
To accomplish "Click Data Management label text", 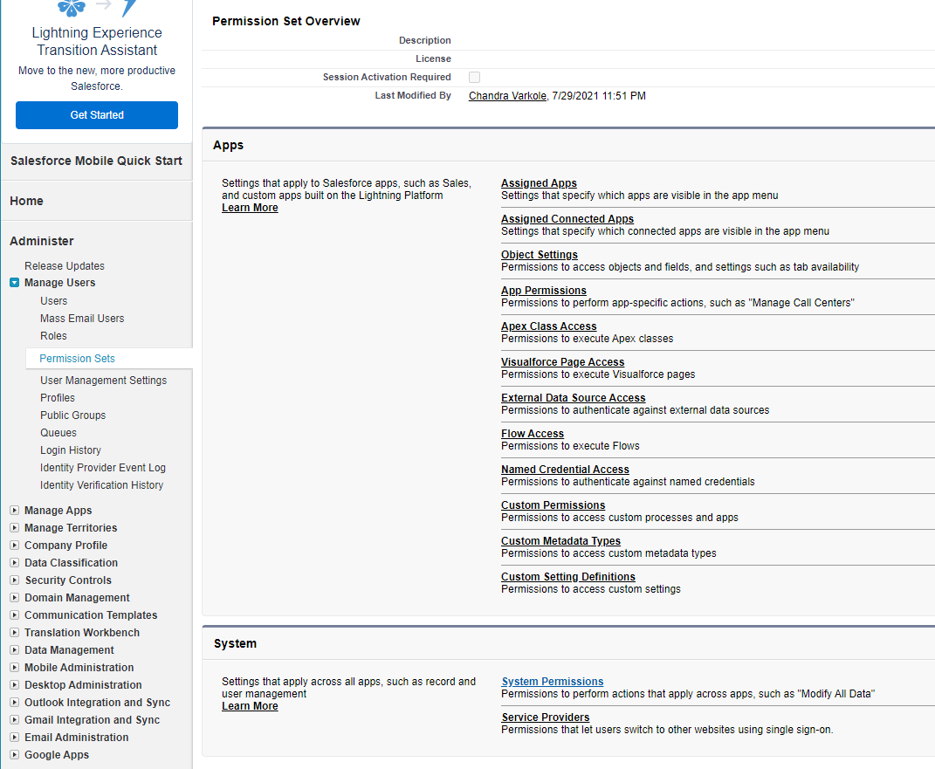I will (x=69, y=649).
